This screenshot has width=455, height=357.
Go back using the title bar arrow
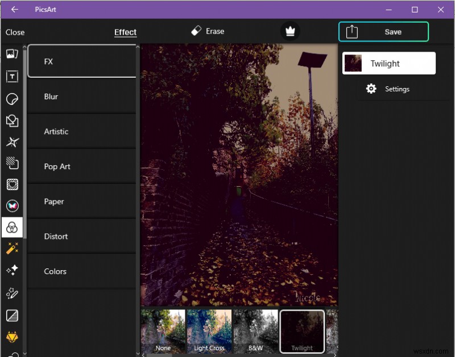[15, 10]
